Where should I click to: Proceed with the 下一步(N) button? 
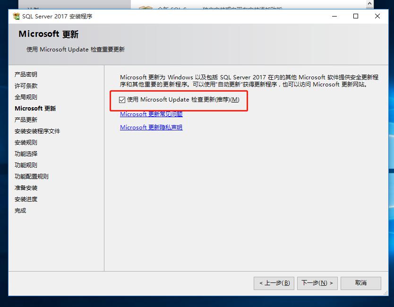pyautogui.click(x=317, y=283)
